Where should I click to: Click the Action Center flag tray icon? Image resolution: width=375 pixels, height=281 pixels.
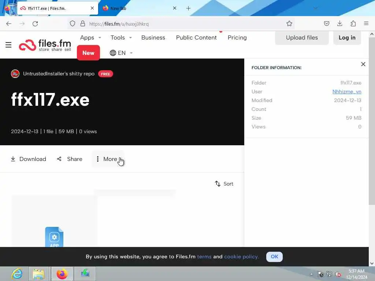click(320, 274)
